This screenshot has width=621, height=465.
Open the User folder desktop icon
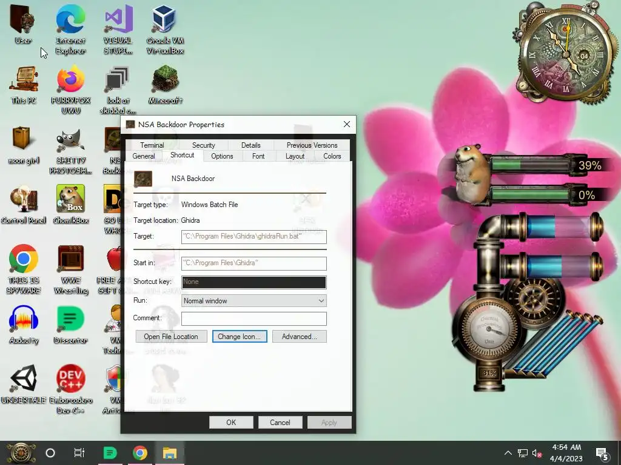(22, 24)
